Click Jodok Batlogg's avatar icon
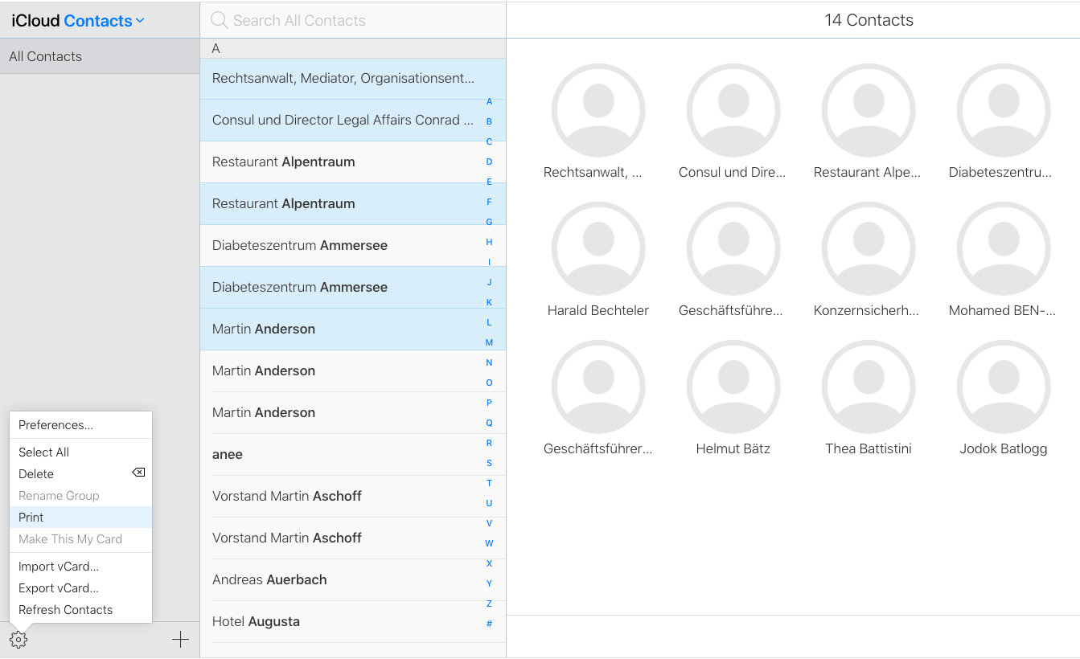 pyautogui.click(x=1003, y=387)
